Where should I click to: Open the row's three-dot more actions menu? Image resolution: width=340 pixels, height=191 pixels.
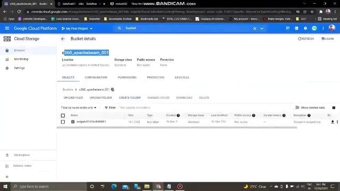point(337,122)
